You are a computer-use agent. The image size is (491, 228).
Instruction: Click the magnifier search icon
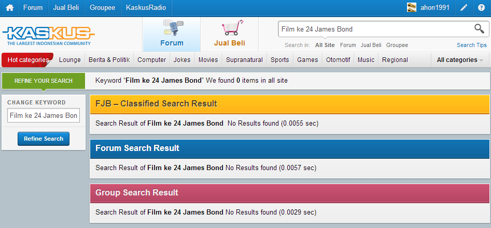click(x=479, y=29)
